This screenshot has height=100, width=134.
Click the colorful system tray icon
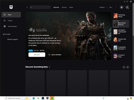pos(131,98)
